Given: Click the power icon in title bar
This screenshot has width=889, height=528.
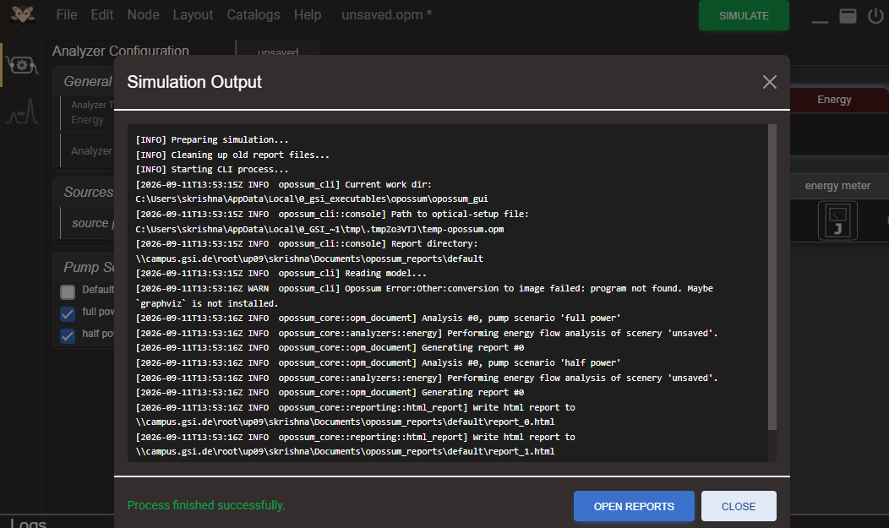Looking at the screenshot, I should click(875, 16).
